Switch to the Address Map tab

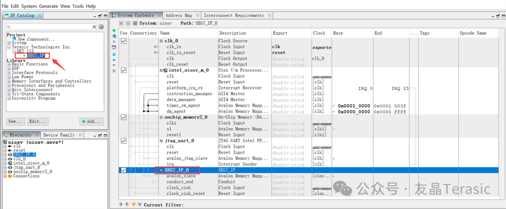tap(179, 15)
